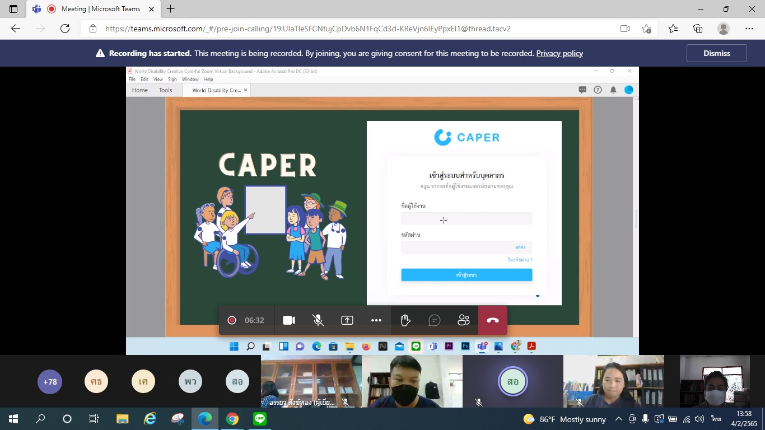Click Acrobat icon in shared Windows 11 taskbar

point(531,346)
